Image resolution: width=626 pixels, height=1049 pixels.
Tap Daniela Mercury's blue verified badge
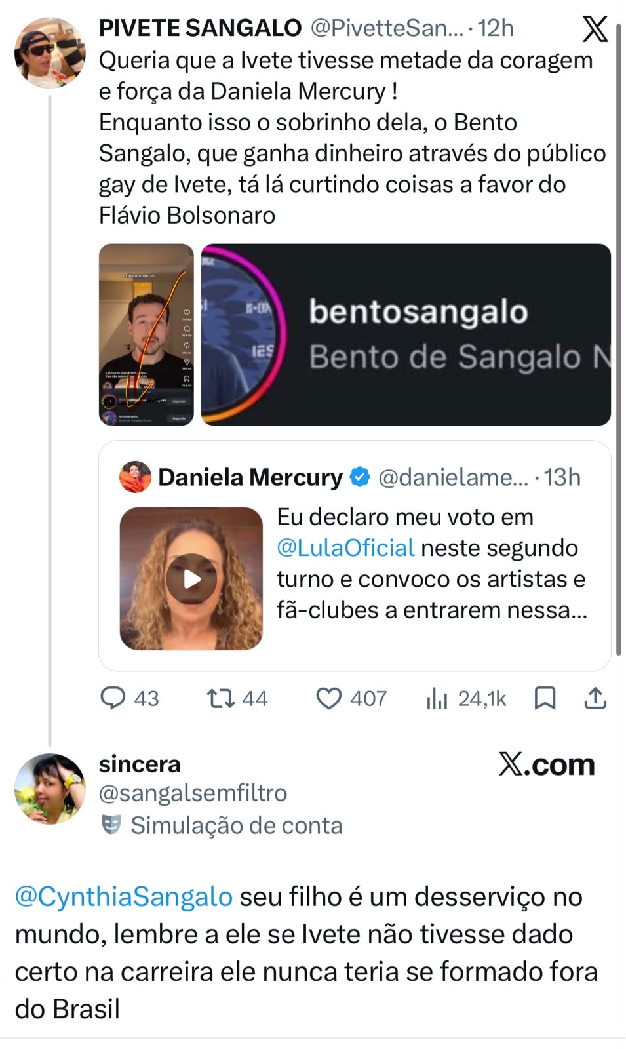click(360, 477)
